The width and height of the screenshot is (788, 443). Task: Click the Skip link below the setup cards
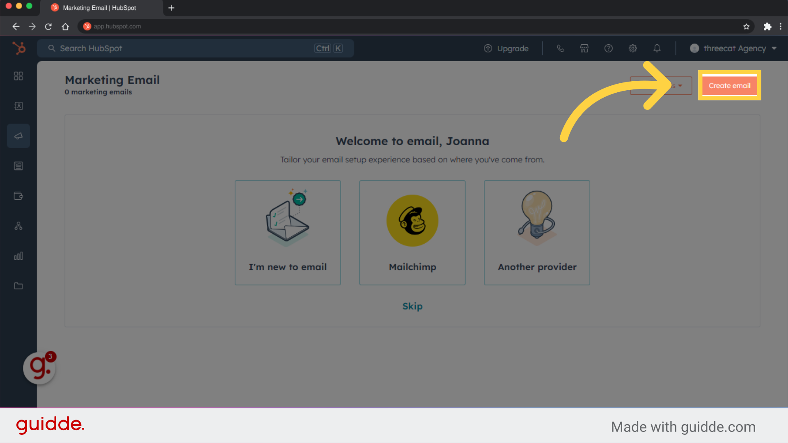(412, 306)
